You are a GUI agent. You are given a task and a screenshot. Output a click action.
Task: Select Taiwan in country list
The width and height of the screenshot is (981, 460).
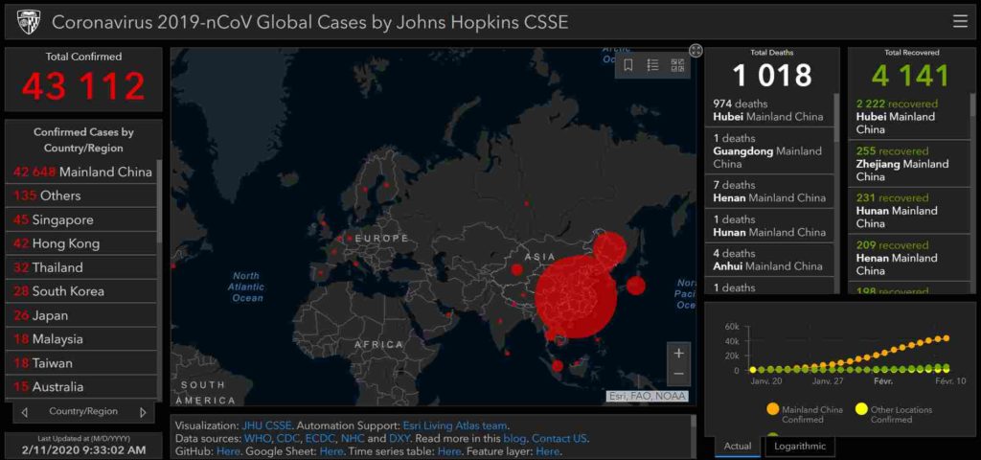pos(80,363)
